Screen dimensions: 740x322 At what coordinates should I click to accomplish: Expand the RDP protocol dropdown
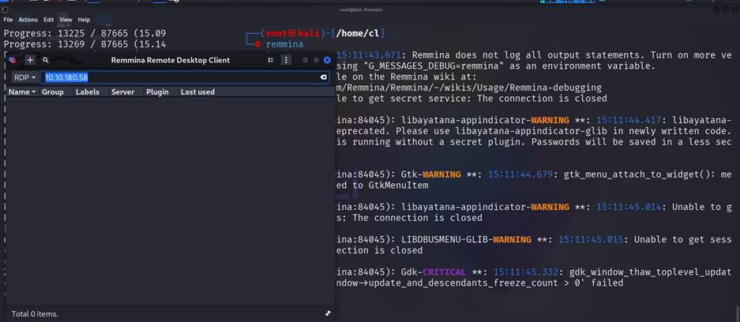pyautogui.click(x=24, y=77)
